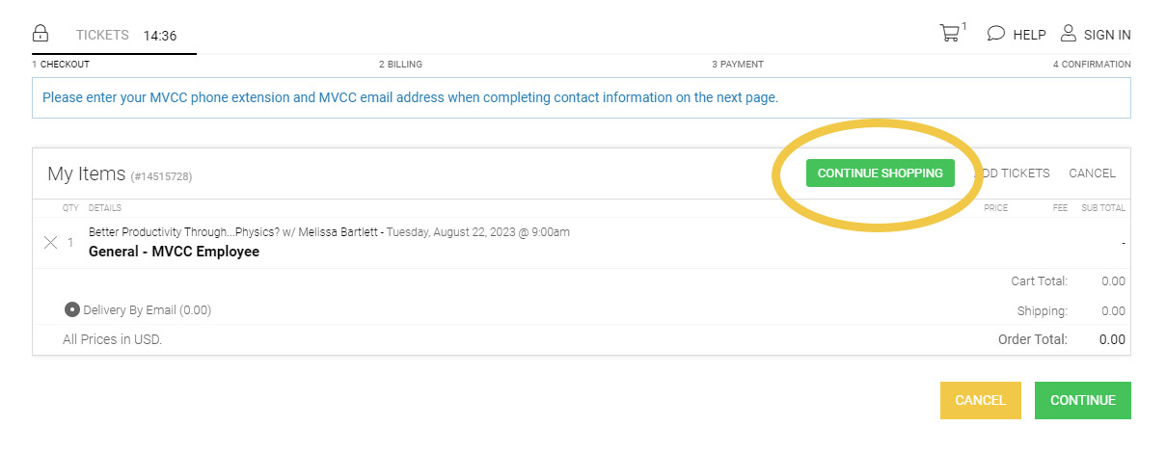1166x454 pixels.
Task: Click the General - MVCC Employee ticket name
Action: point(174,253)
